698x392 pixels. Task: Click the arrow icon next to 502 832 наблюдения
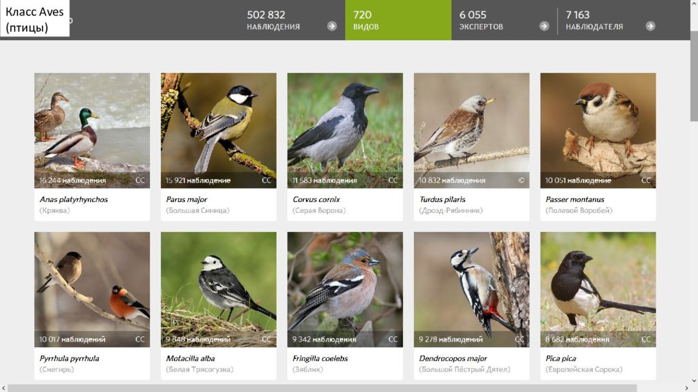coord(332,27)
